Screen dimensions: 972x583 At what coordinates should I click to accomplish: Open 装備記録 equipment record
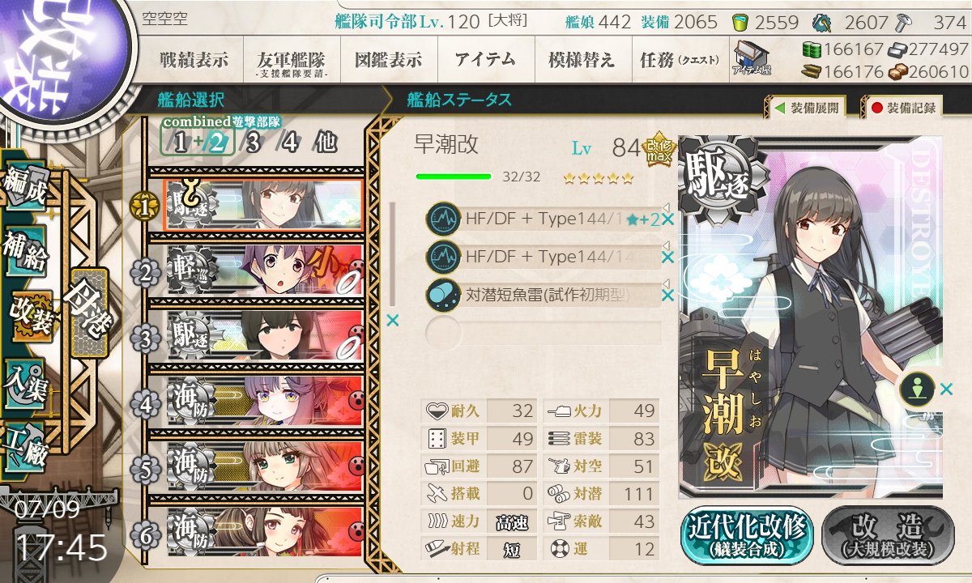click(902, 107)
